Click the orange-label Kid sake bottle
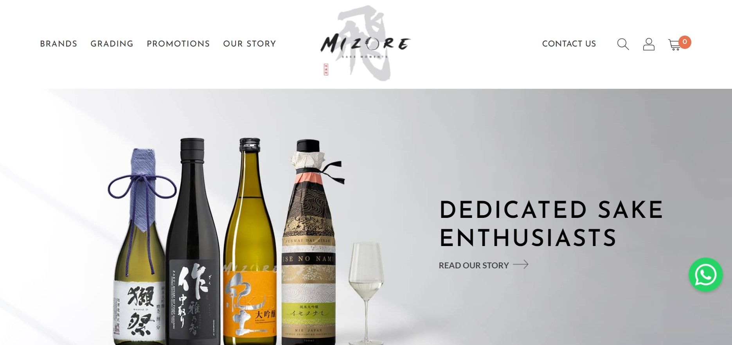This screenshot has width=732, height=345. pos(250,241)
